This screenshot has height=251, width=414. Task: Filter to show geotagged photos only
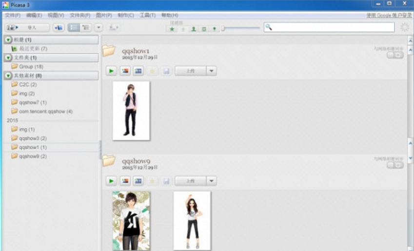point(215,29)
